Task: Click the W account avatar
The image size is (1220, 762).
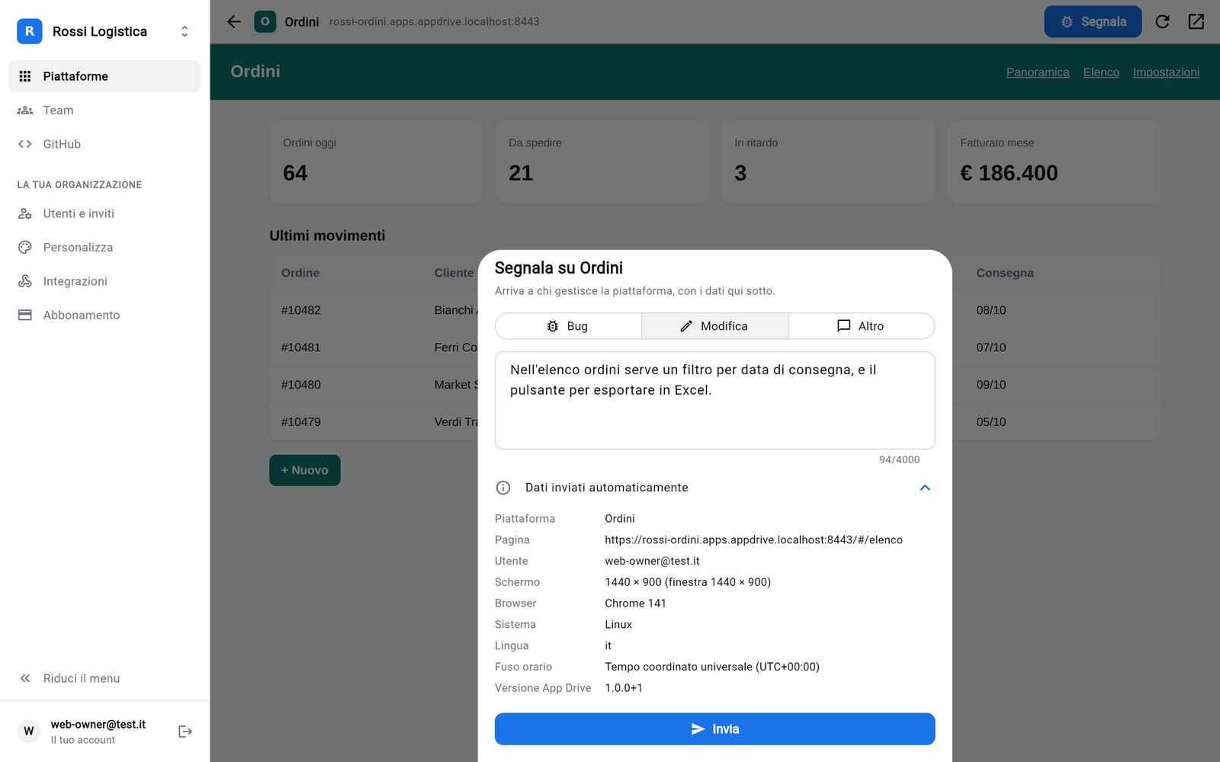Action: coord(29,732)
